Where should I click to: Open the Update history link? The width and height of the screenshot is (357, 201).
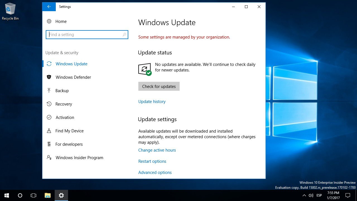tap(152, 102)
